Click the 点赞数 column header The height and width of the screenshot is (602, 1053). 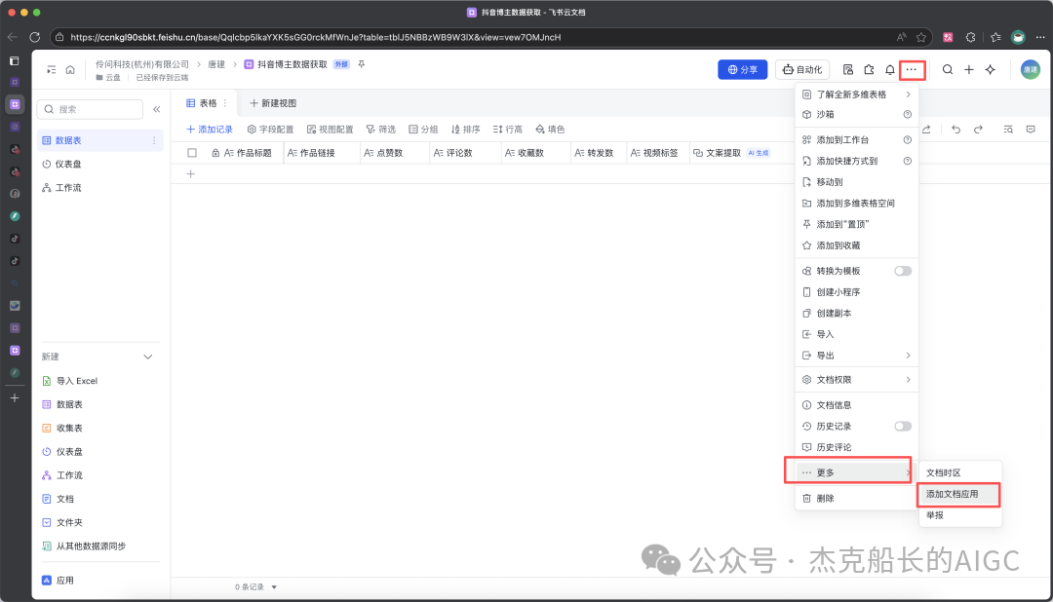click(395, 153)
